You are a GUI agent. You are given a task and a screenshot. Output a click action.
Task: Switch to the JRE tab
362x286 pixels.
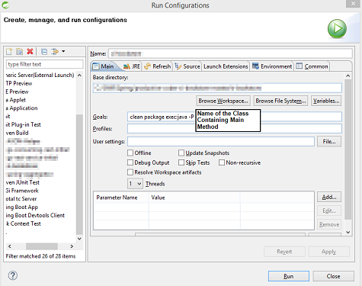point(132,66)
